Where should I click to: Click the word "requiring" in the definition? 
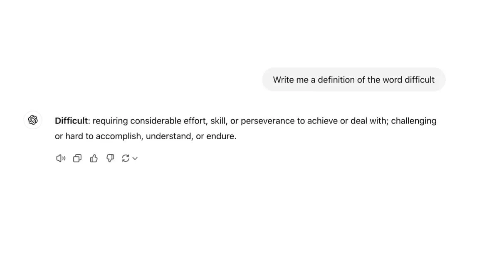(x=110, y=121)
